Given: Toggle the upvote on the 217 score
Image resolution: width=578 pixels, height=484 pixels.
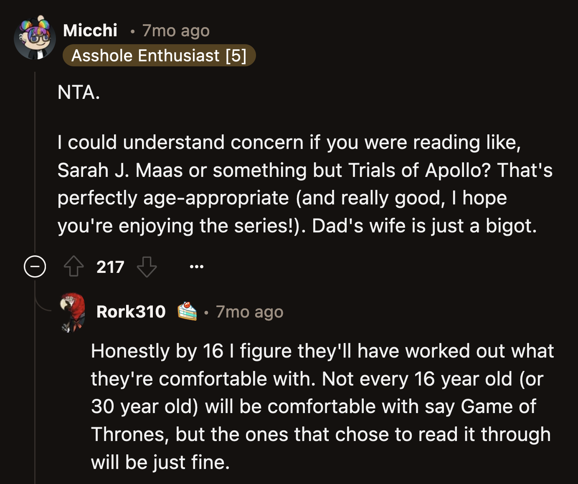Looking at the screenshot, I should click(x=74, y=267).
